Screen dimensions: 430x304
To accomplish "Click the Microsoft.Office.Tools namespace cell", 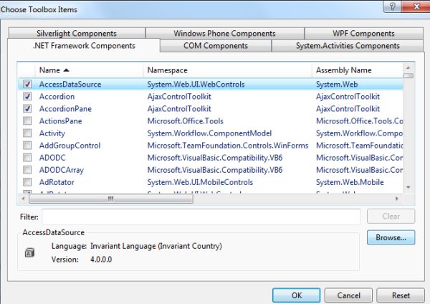I will (x=186, y=121).
